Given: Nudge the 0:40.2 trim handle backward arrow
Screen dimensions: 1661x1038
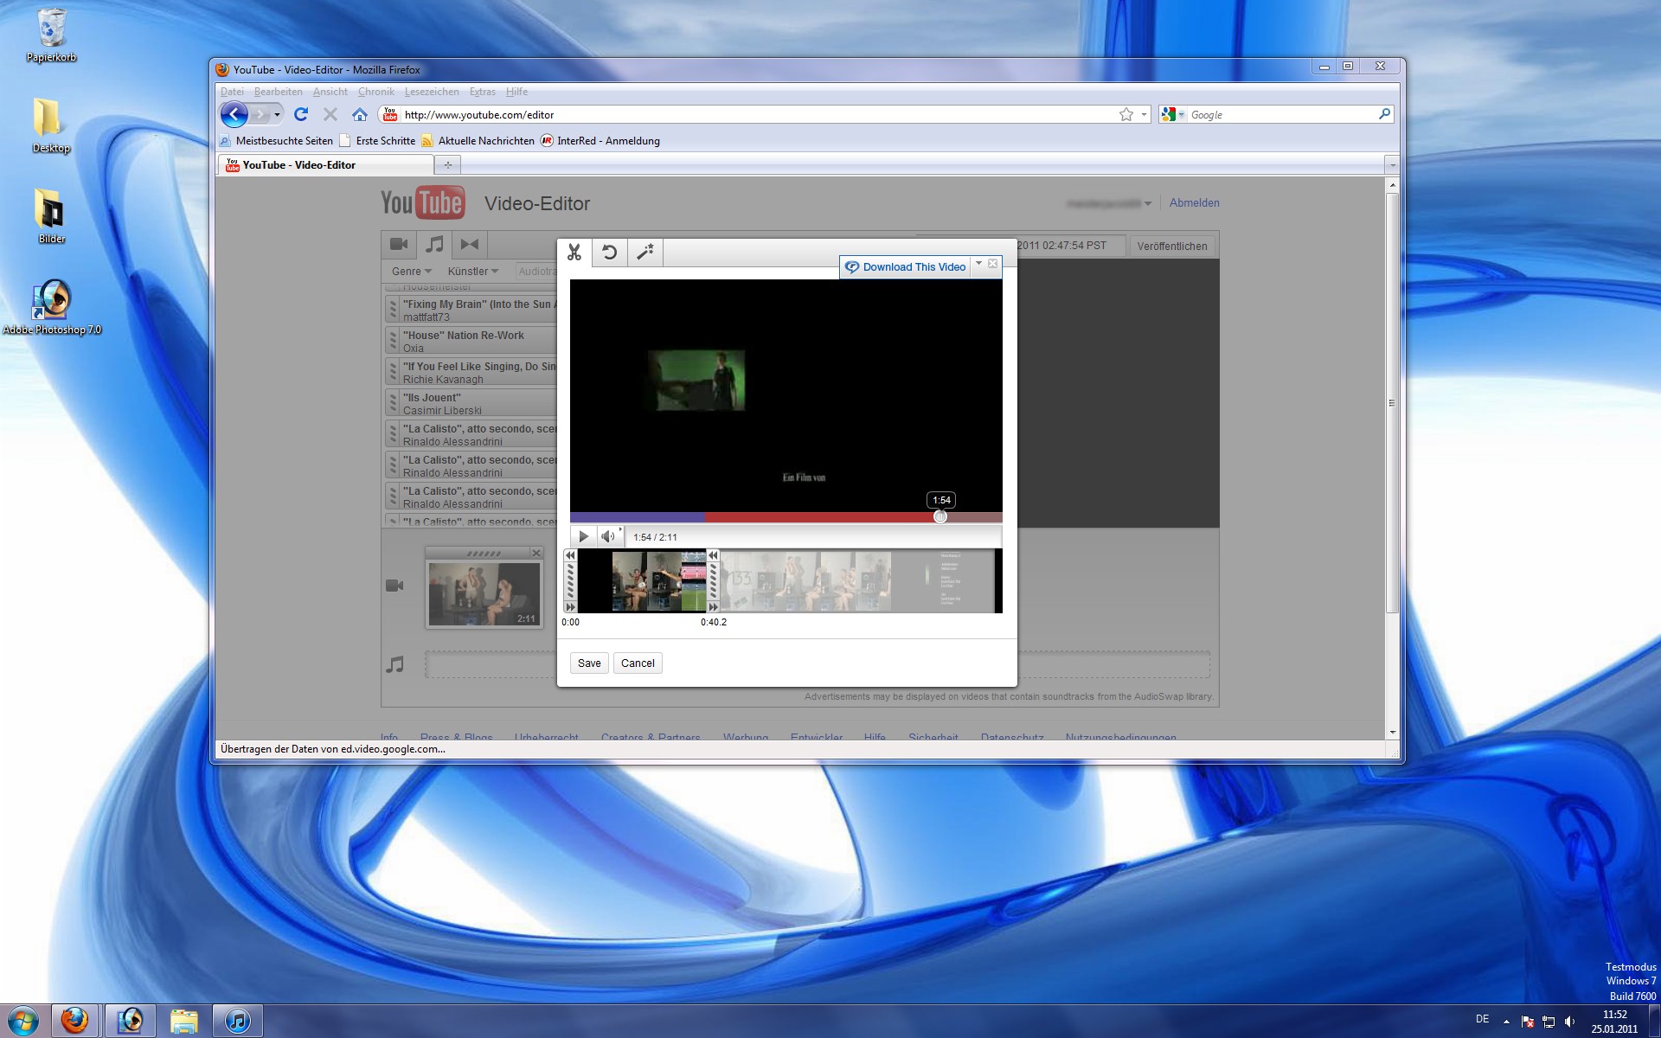Looking at the screenshot, I should (x=713, y=555).
